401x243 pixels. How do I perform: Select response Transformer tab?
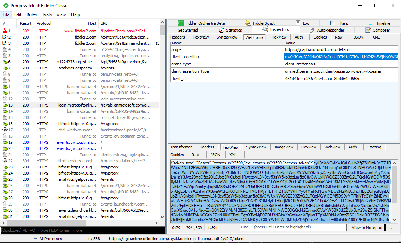click(181, 147)
